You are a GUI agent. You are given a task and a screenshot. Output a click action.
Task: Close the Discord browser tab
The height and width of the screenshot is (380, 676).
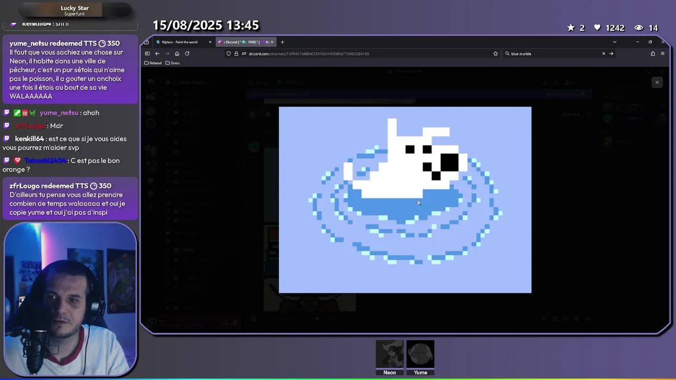272,42
